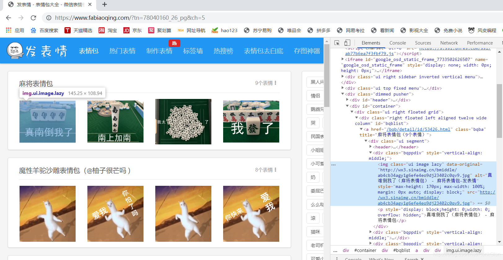Open the 应用 apps grid bookmark
The width and height of the screenshot is (503, 260).
pyautogui.click(x=15, y=30)
